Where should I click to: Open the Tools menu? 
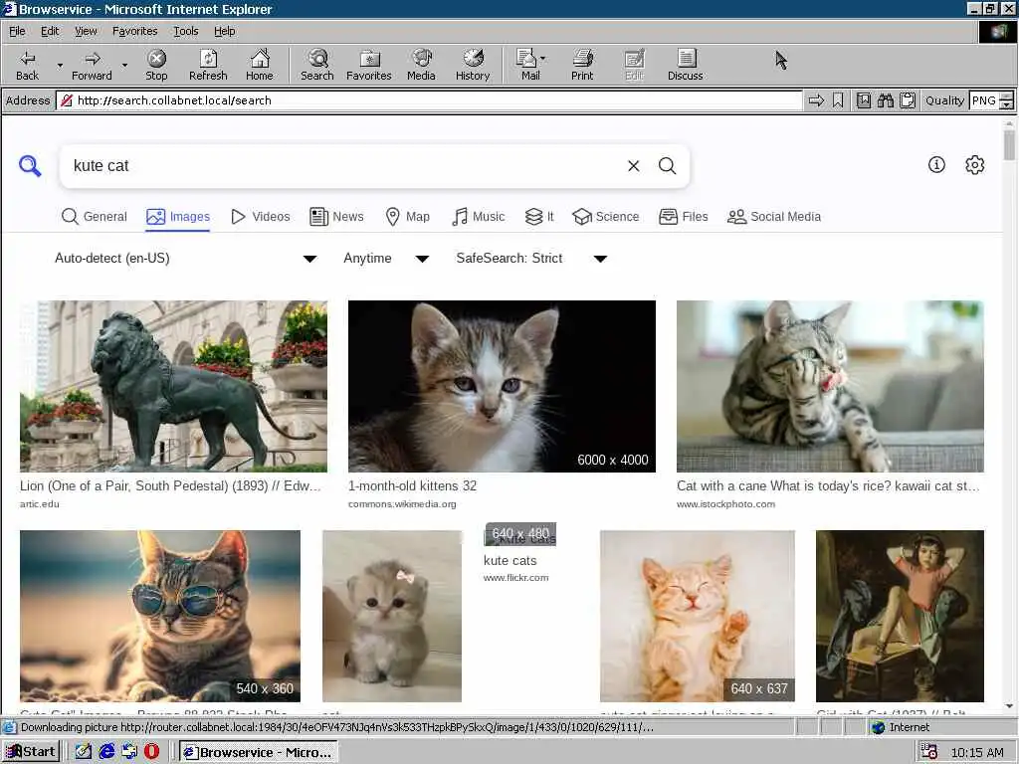[x=185, y=31]
